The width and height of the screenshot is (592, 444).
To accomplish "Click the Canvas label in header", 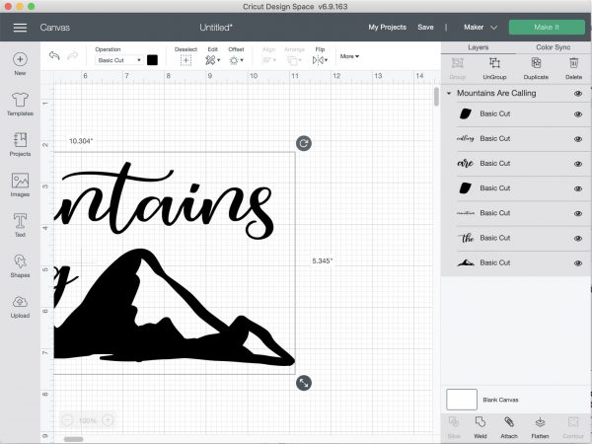I will pyautogui.click(x=54, y=28).
